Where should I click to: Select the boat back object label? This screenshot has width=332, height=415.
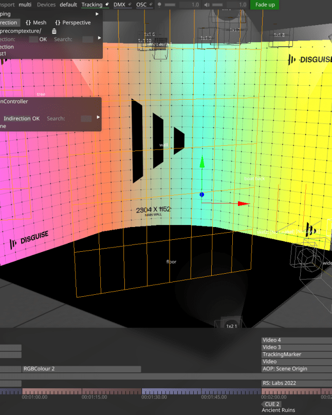point(254,179)
